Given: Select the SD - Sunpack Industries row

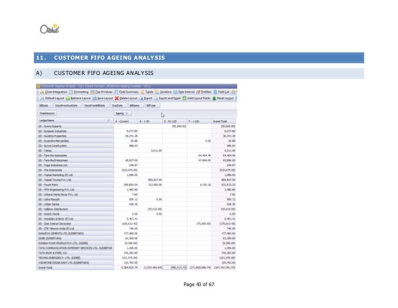Looking at the screenshot, I should (75, 131).
